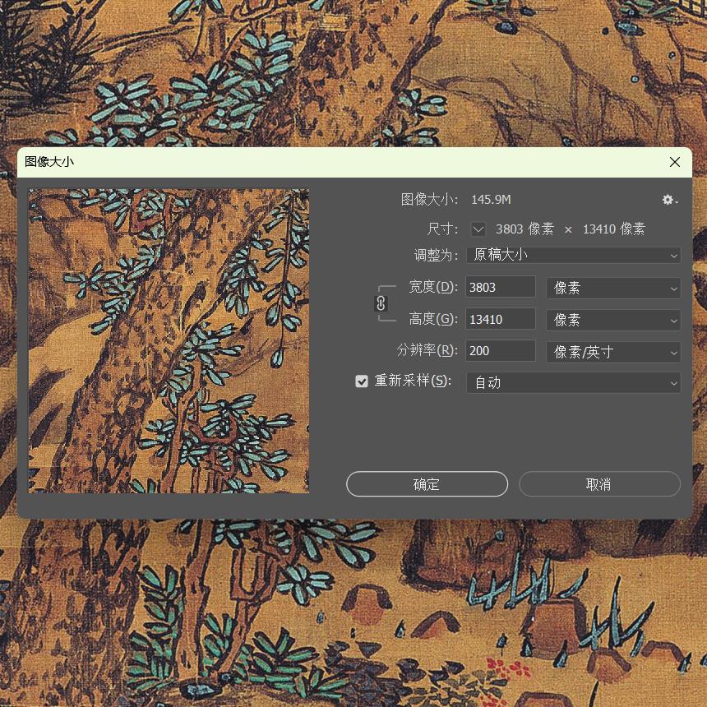Open the 宽度 unit 像素 dropdown

[613, 288]
